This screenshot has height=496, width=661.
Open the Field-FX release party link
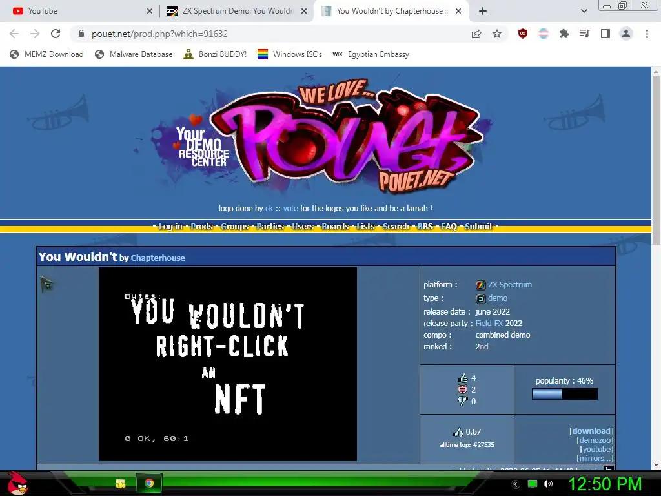pyautogui.click(x=489, y=323)
